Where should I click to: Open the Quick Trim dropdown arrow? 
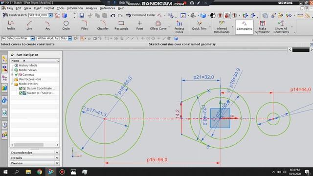[x=210, y=27]
